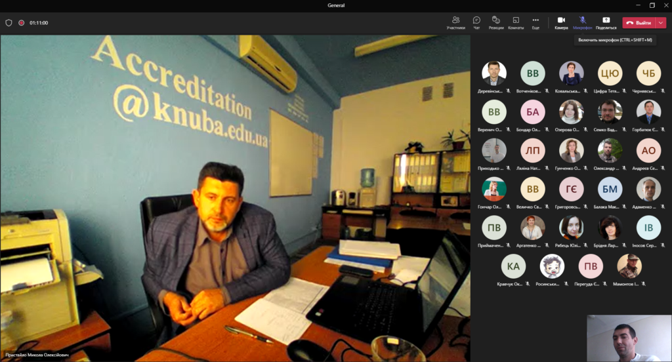Image resolution: width=672 pixels, height=362 pixels.
Task: Select Гунченко О... participant photo
Action: click(572, 150)
